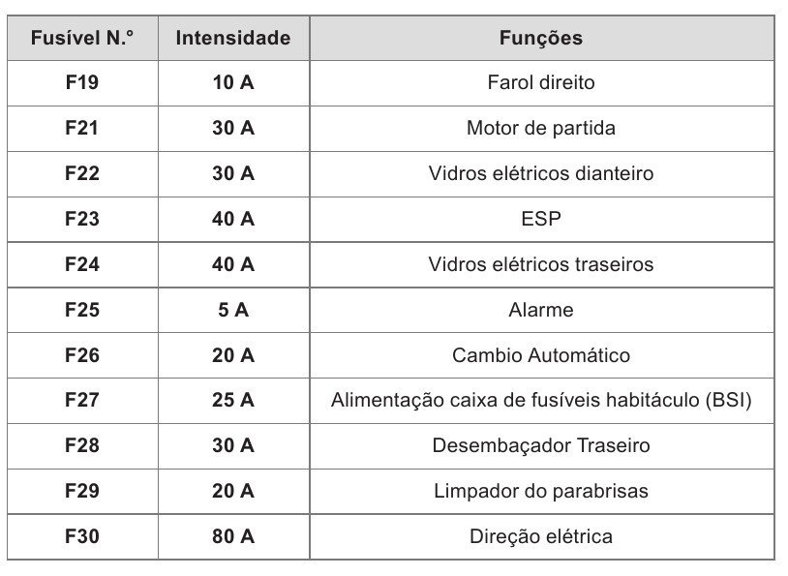Select the ESP function cell
The height and width of the screenshot is (576, 788).
click(x=542, y=219)
